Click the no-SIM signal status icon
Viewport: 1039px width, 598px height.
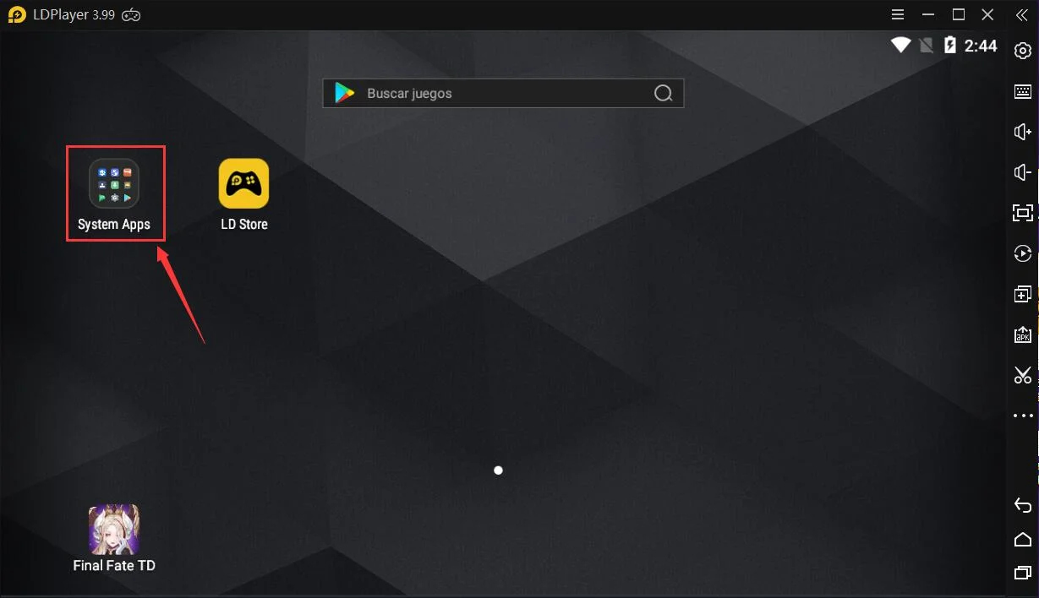[927, 45]
